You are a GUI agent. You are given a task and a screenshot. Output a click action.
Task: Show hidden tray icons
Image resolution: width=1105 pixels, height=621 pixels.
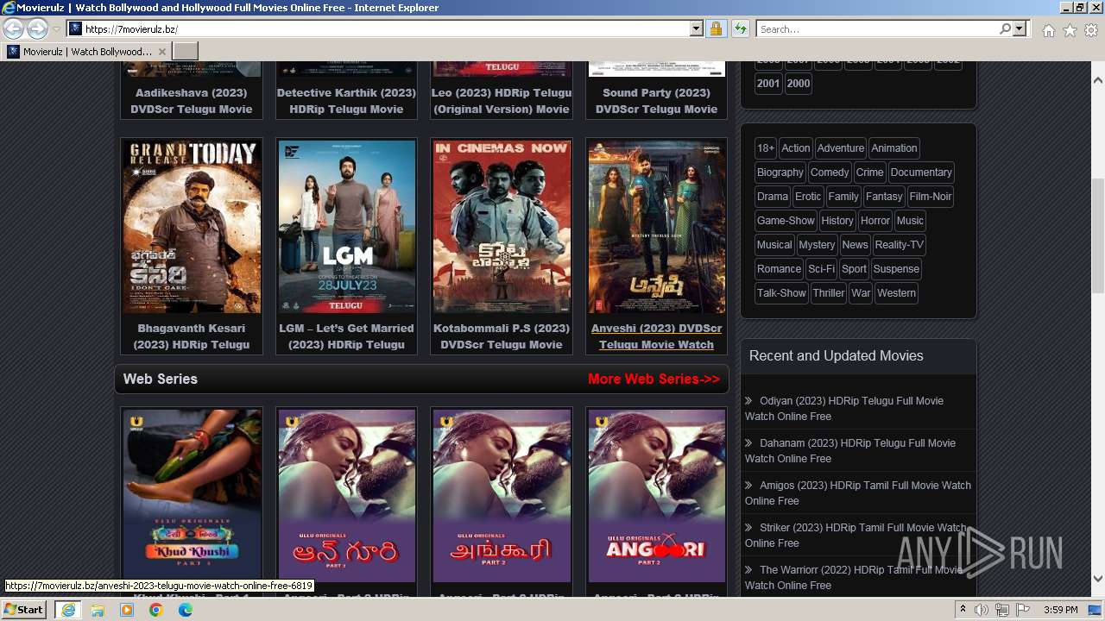[x=963, y=610]
